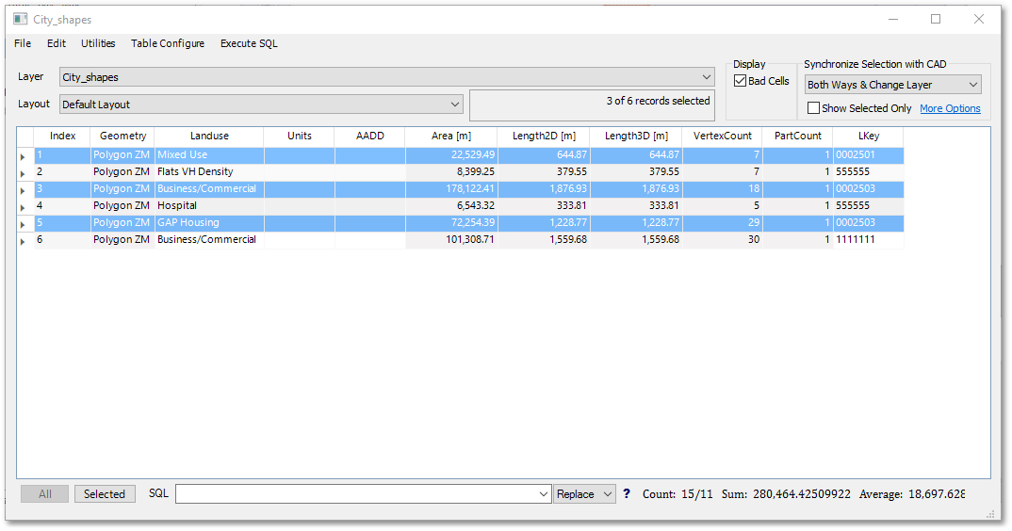
Task: Select the Flats VH Density cell
Action: pyautogui.click(x=209, y=171)
